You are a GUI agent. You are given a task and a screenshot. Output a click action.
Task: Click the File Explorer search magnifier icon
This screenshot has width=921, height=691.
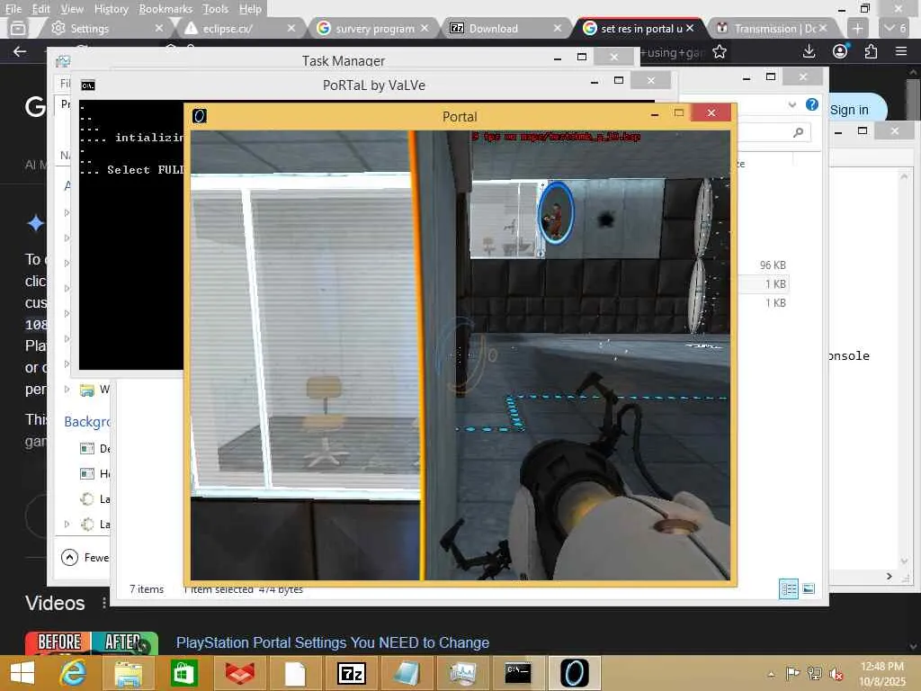coord(798,133)
